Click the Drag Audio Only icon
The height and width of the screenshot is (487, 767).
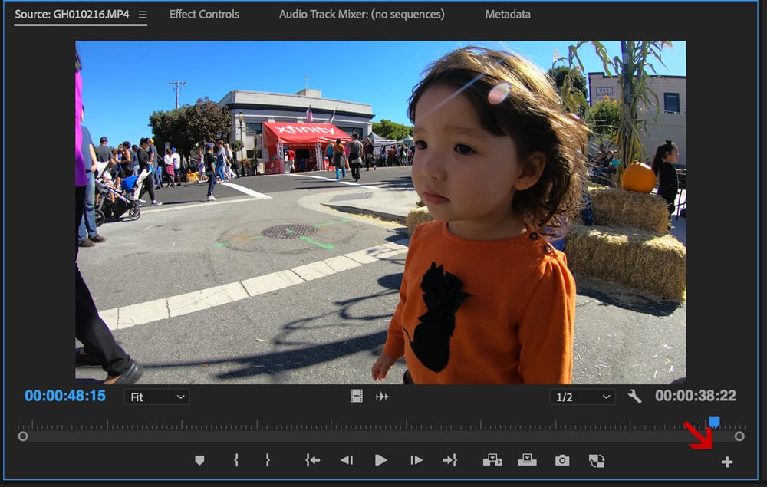pyautogui.click(x=381, y=397)
